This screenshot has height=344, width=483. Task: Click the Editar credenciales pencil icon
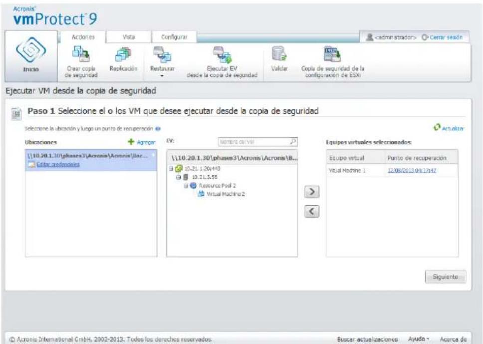[x=32, y=164]
